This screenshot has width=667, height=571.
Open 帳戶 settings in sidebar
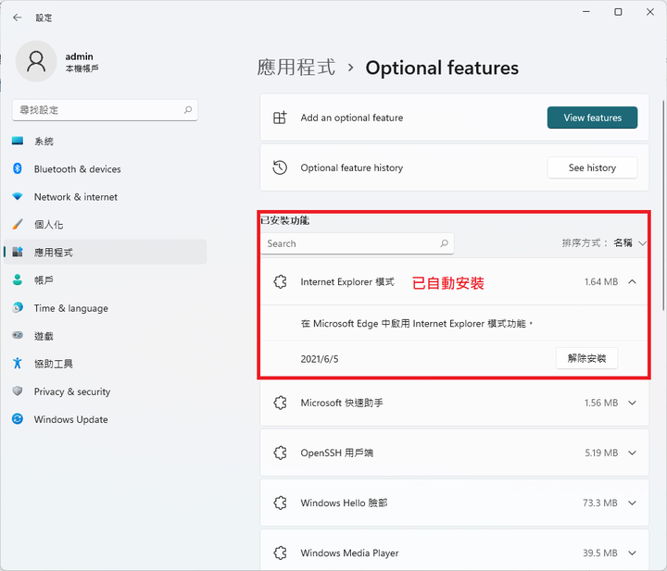pos(105,280)
